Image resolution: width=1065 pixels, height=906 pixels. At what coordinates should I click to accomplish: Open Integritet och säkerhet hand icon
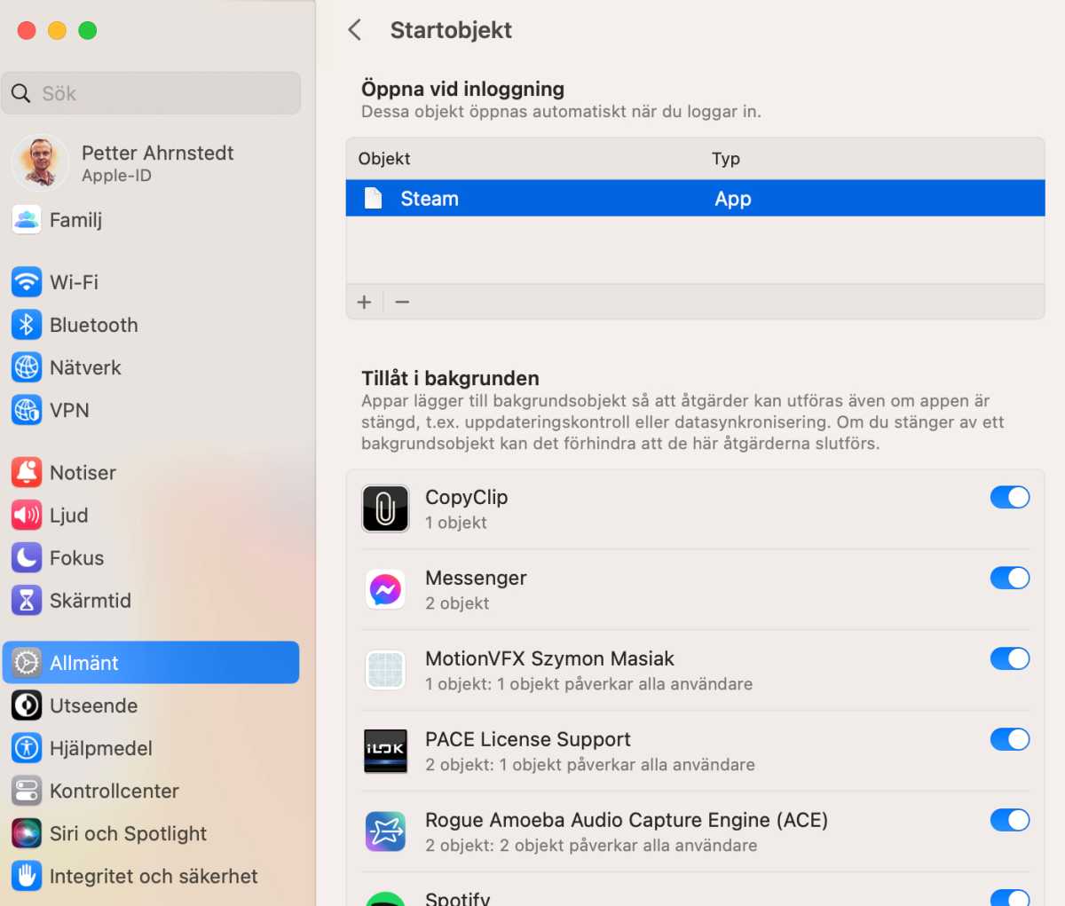tap(27, 876)
